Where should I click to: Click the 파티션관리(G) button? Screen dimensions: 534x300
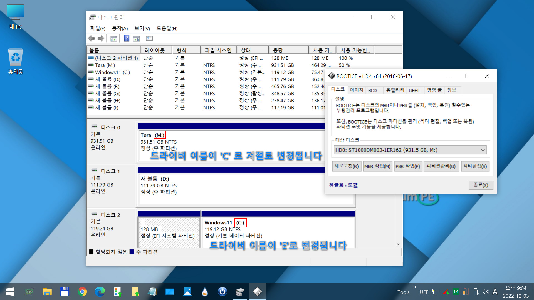(x=441, y=166)
